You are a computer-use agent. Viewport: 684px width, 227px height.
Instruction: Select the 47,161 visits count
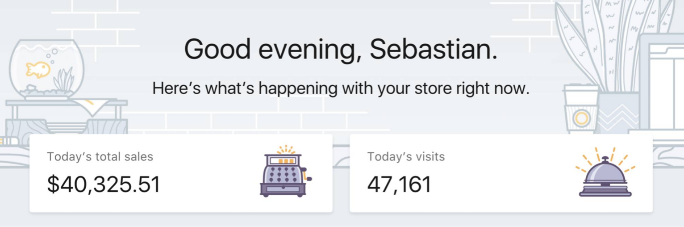399,184
